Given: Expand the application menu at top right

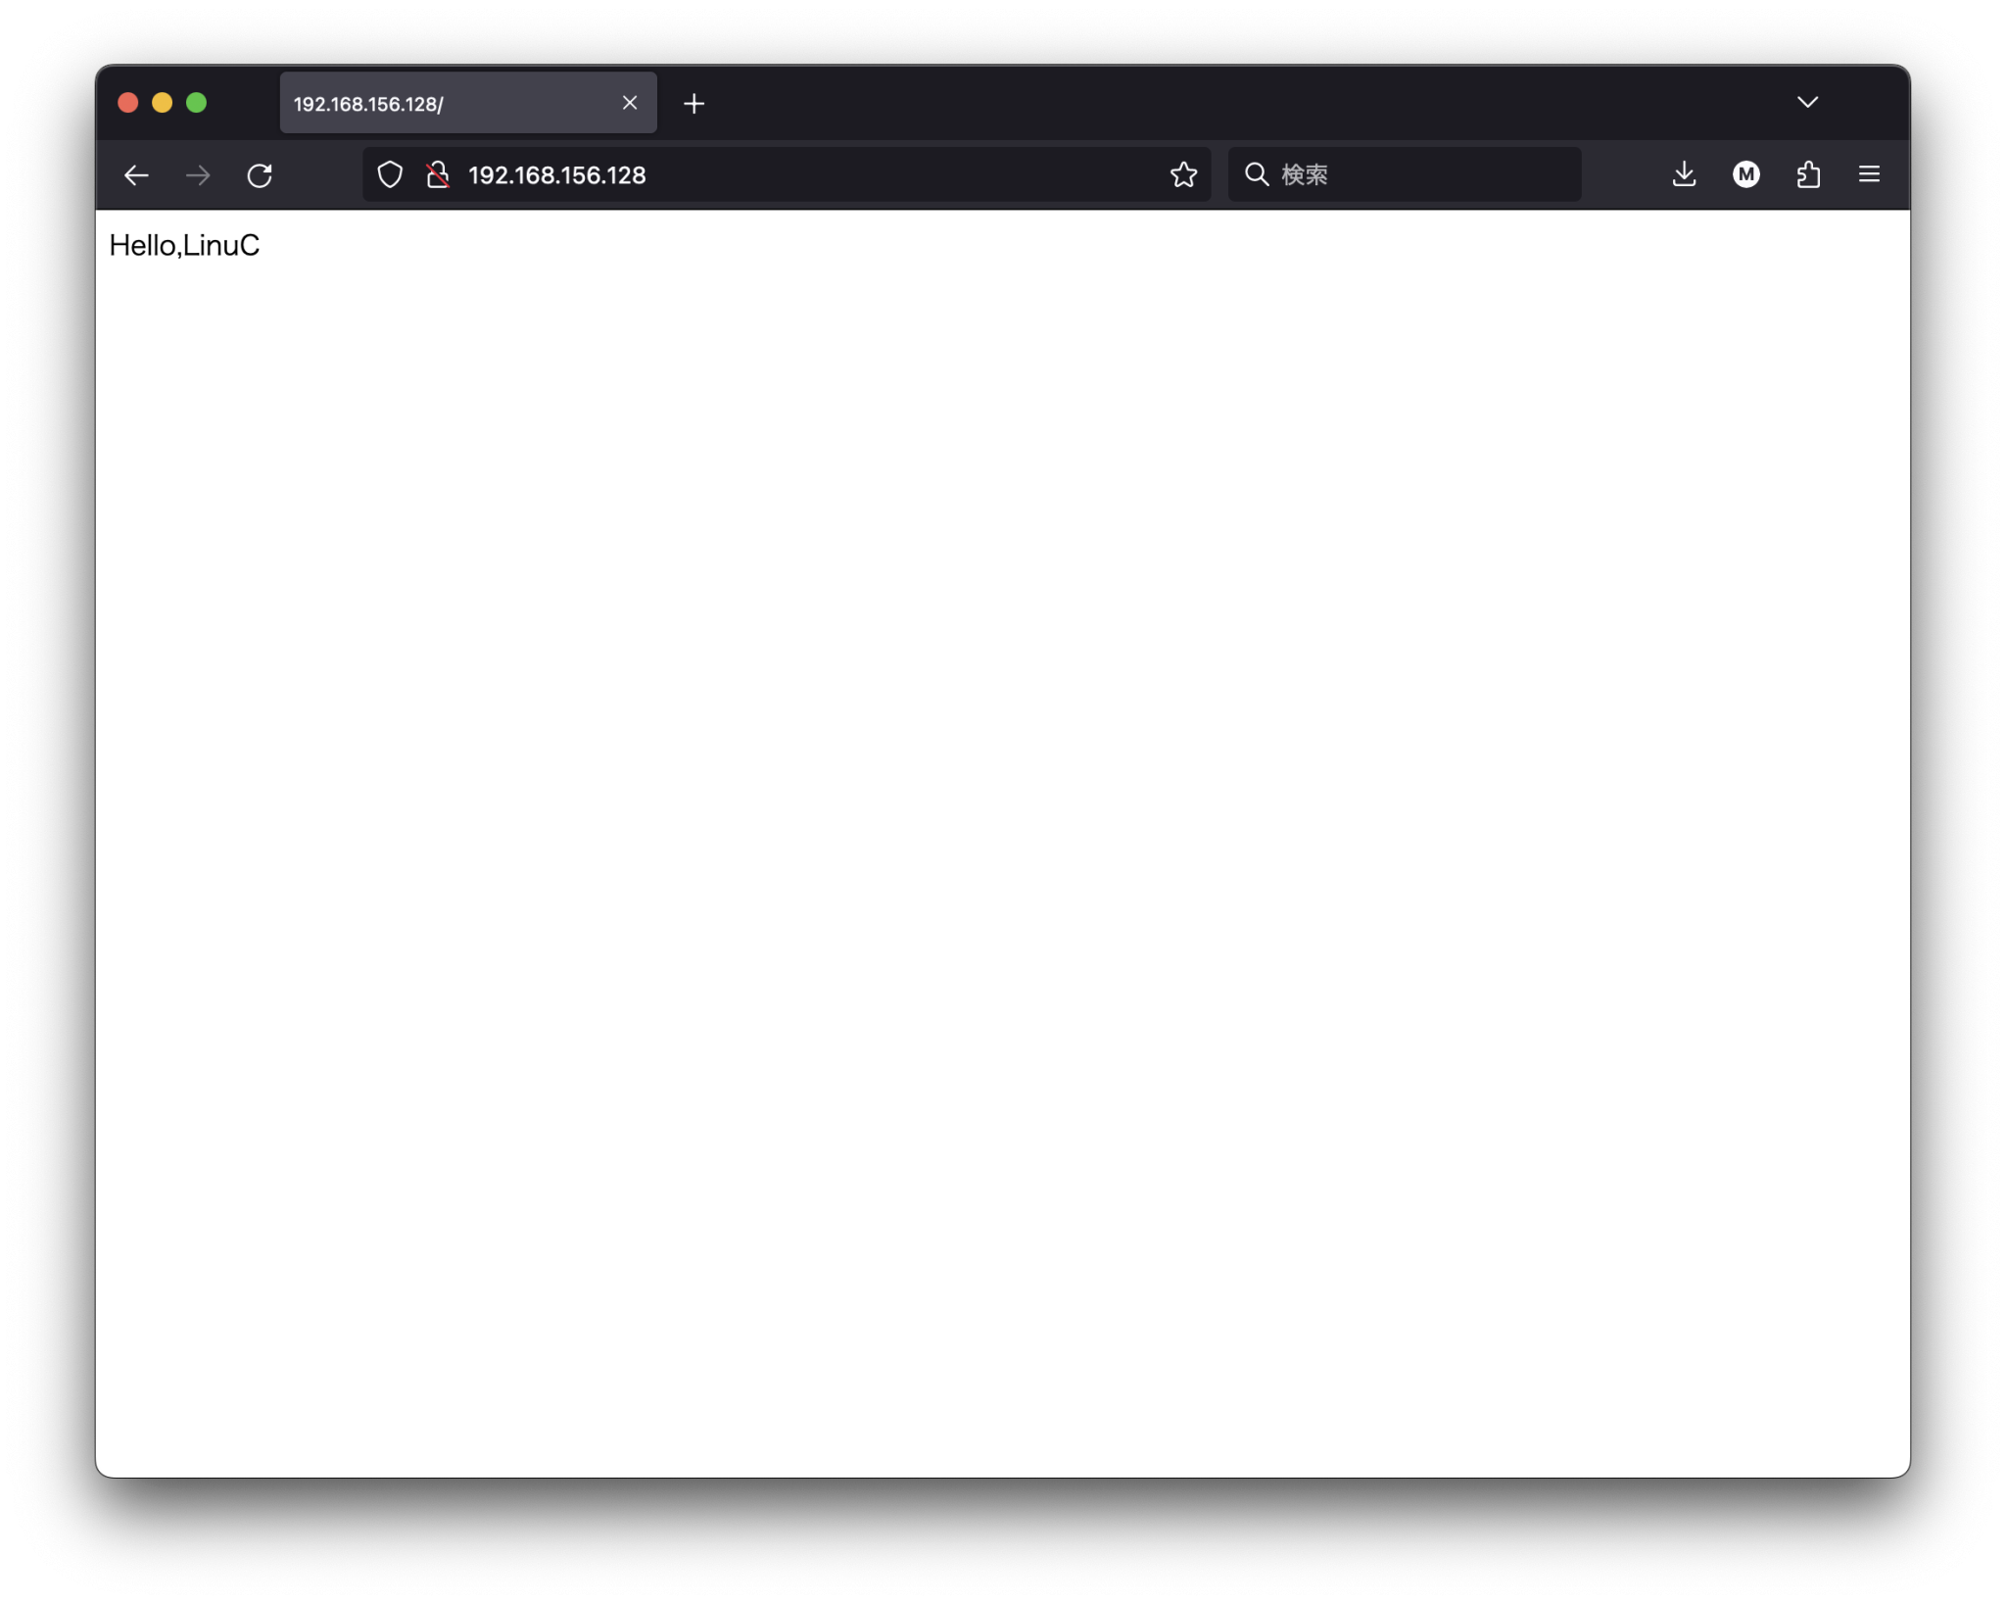Looking at the screenshot, I should (1871, 174).
